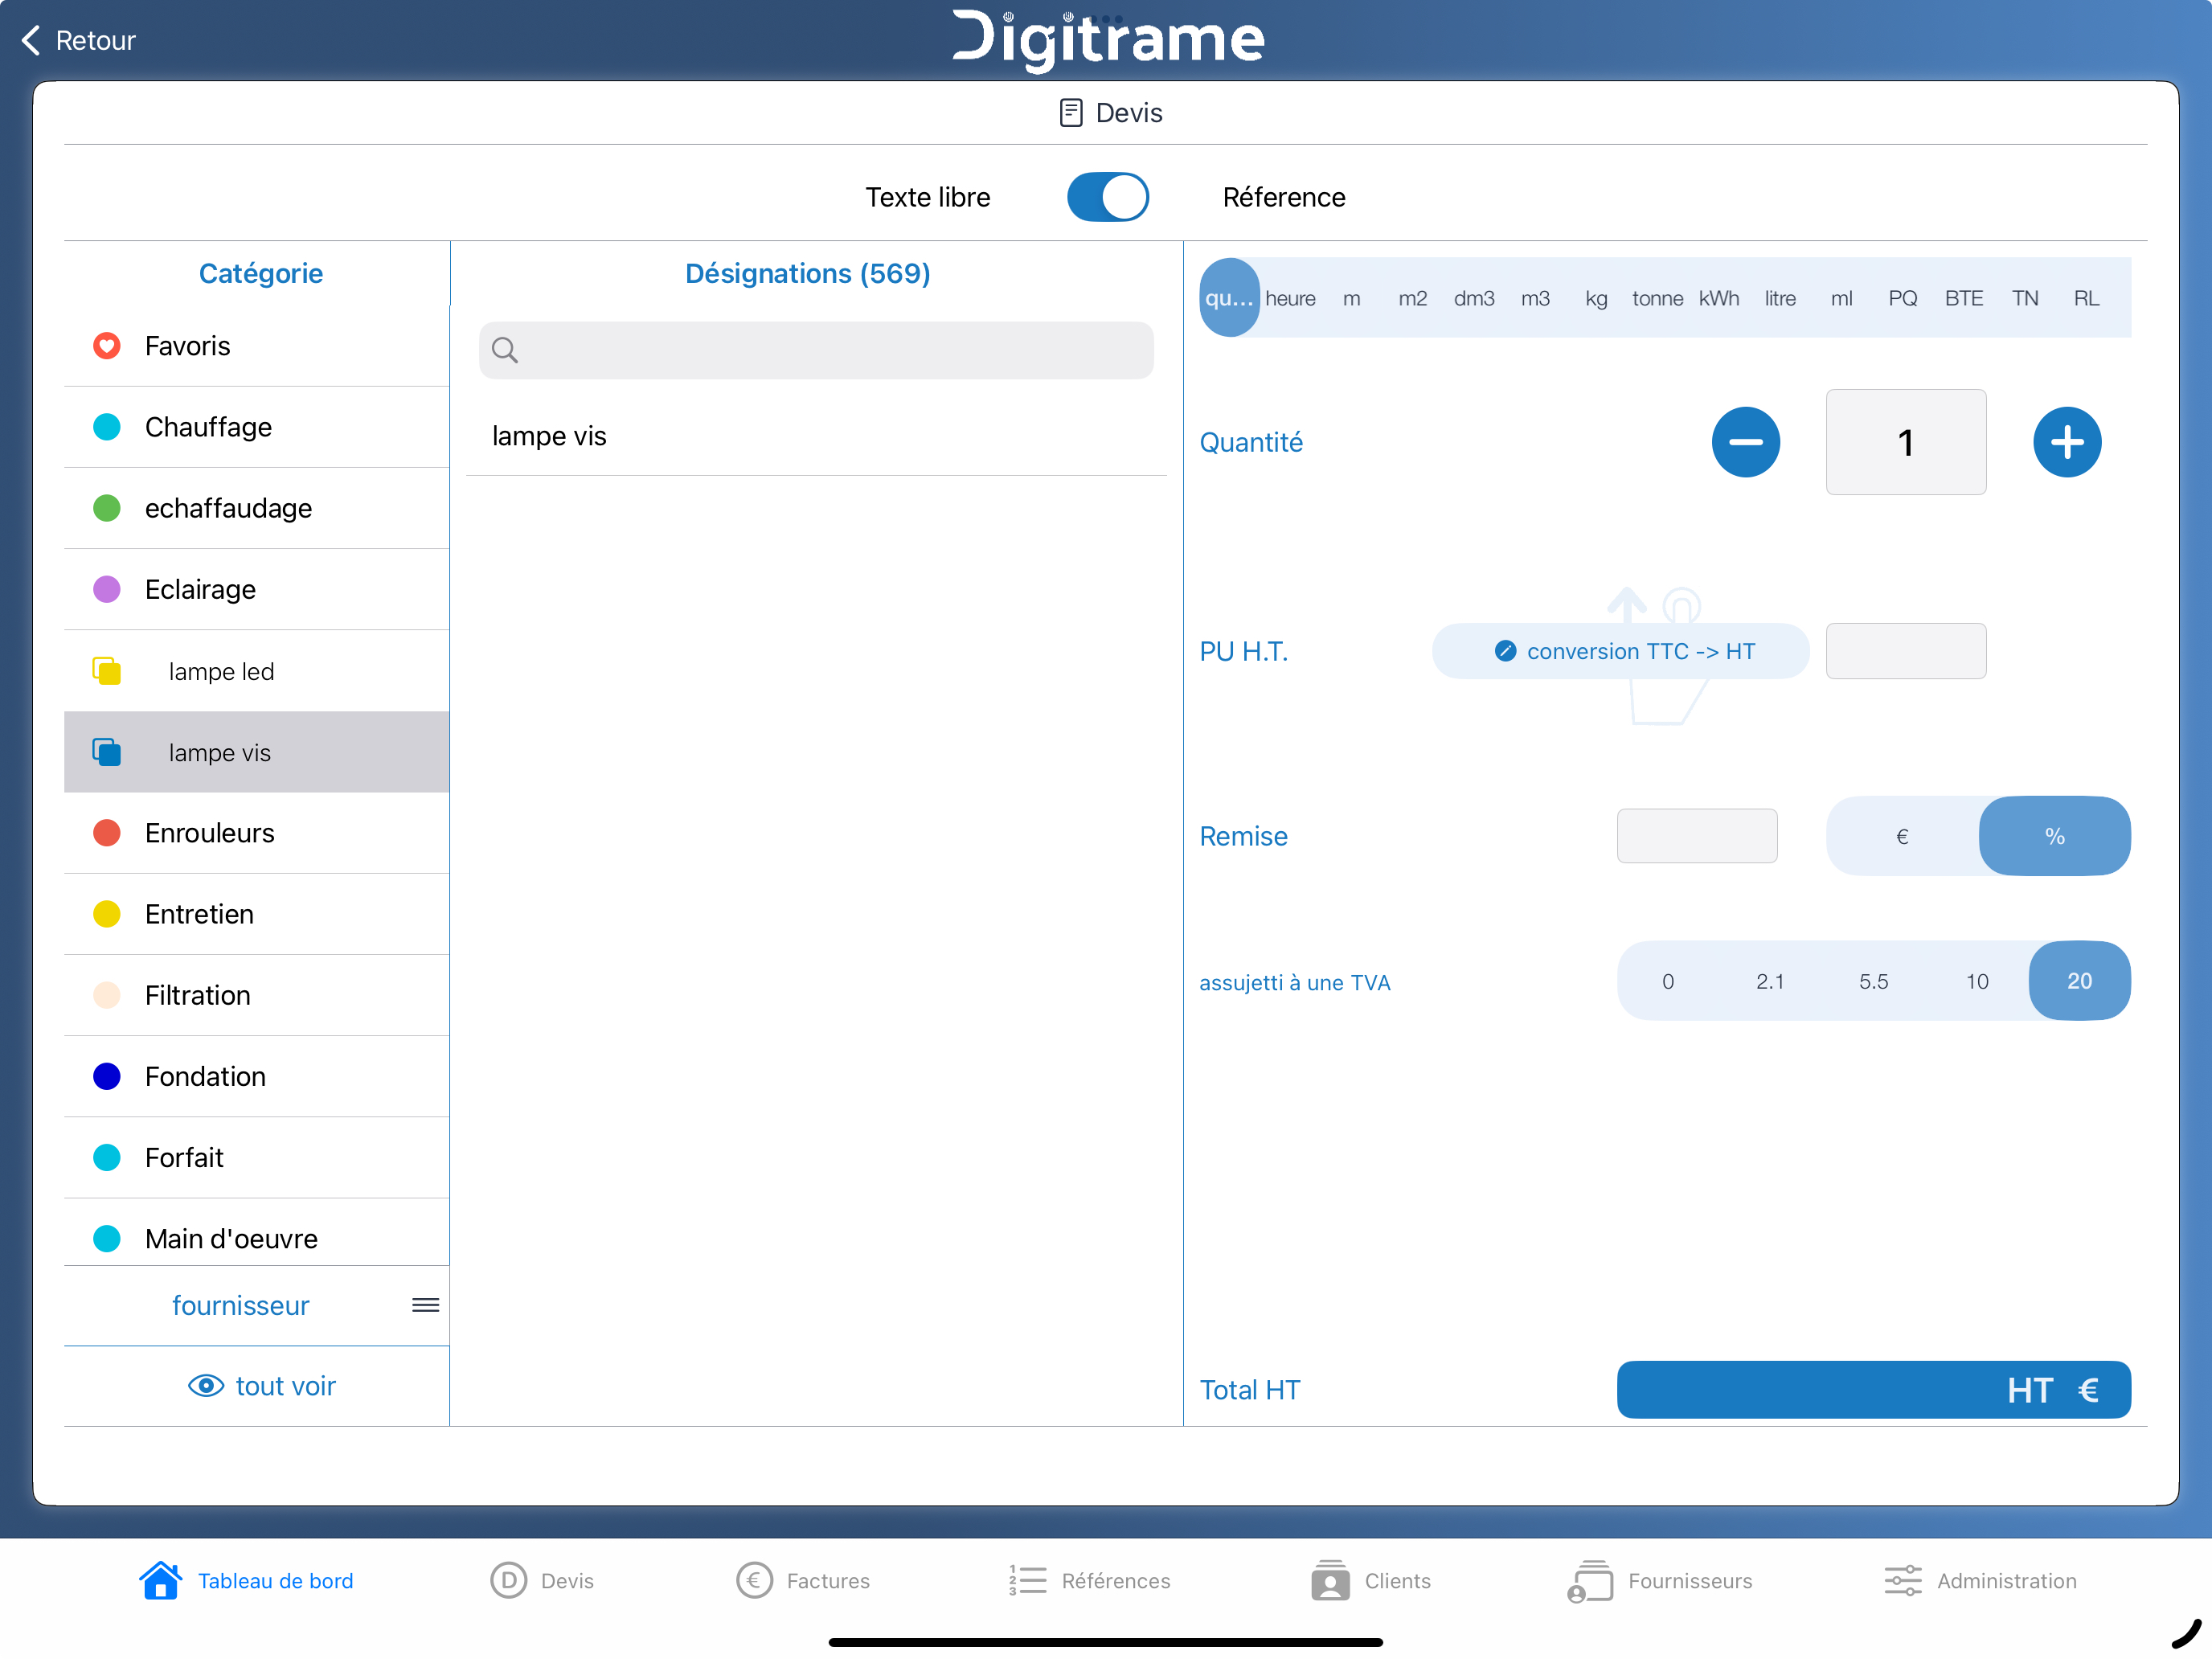The image size is (2212, 1659).
Task: Increase quantity with plus button
Action: click(x=2066, y=442)
